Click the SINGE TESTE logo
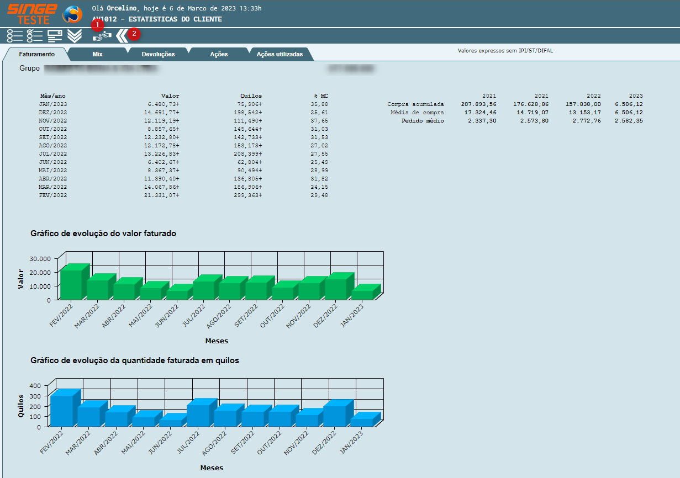The height and width of the screenshot is (478, 680). pyautogui.click(x=31, y=14)
